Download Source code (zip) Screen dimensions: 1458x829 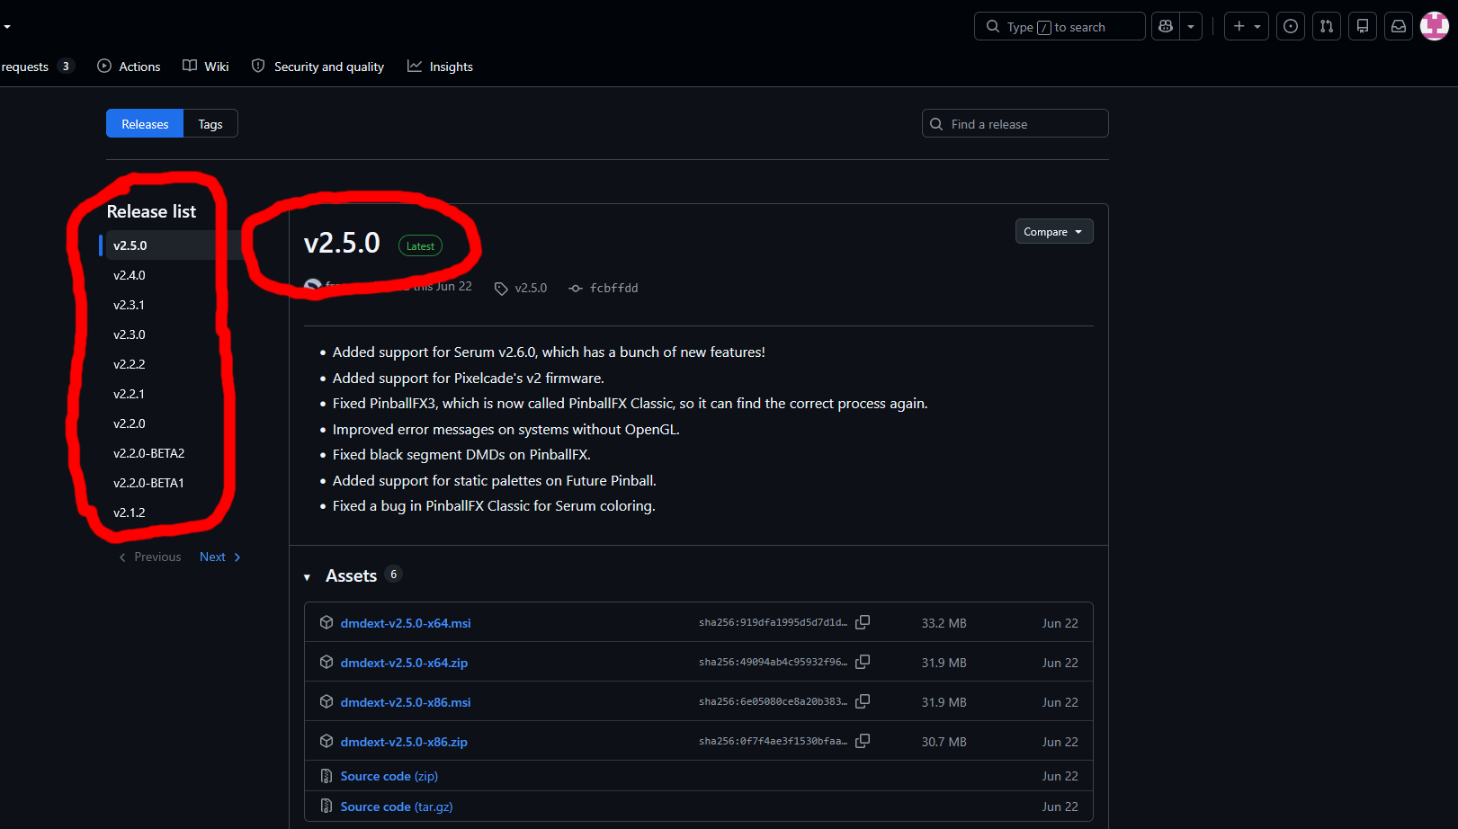(x=389, y=776)
